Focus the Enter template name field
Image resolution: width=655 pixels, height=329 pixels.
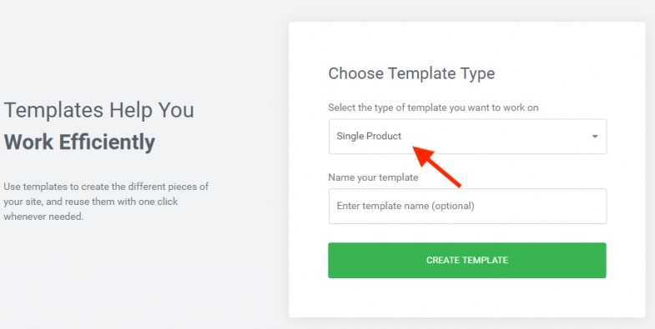click(467, 206)
